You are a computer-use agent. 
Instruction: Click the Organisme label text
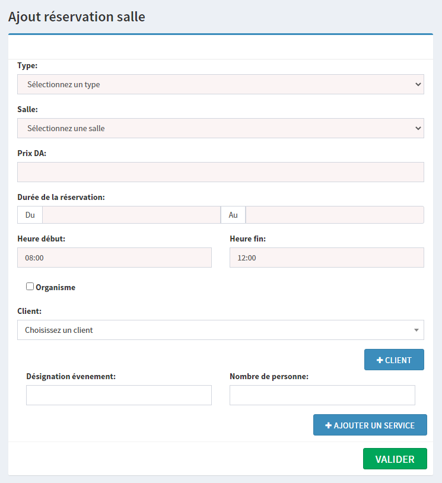click(x=56, y=287)
